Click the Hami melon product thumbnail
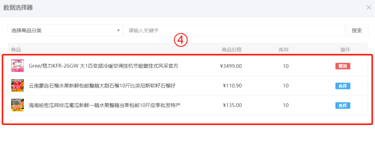Screen dimensions: 375x163 18,105
